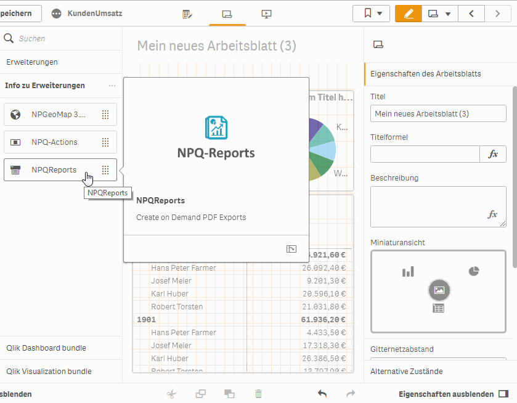Click Eigenschaften ausblenden button

pyautogui.click(x=454, y=394)
